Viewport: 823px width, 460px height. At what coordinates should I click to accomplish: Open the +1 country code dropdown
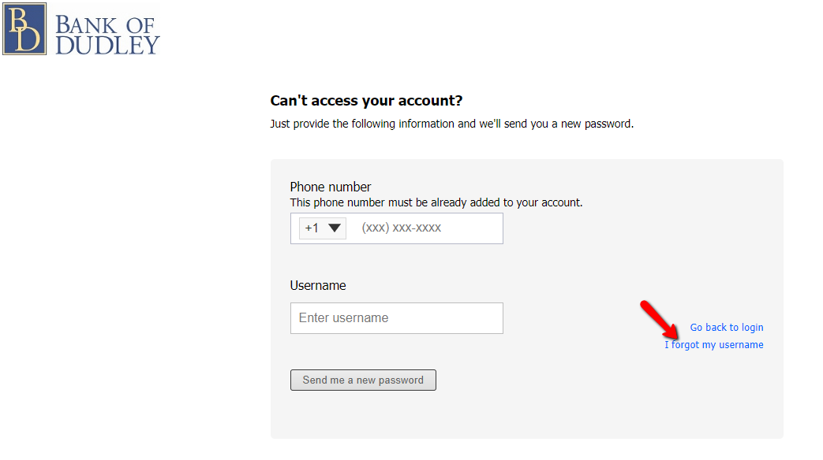point(322,228)
